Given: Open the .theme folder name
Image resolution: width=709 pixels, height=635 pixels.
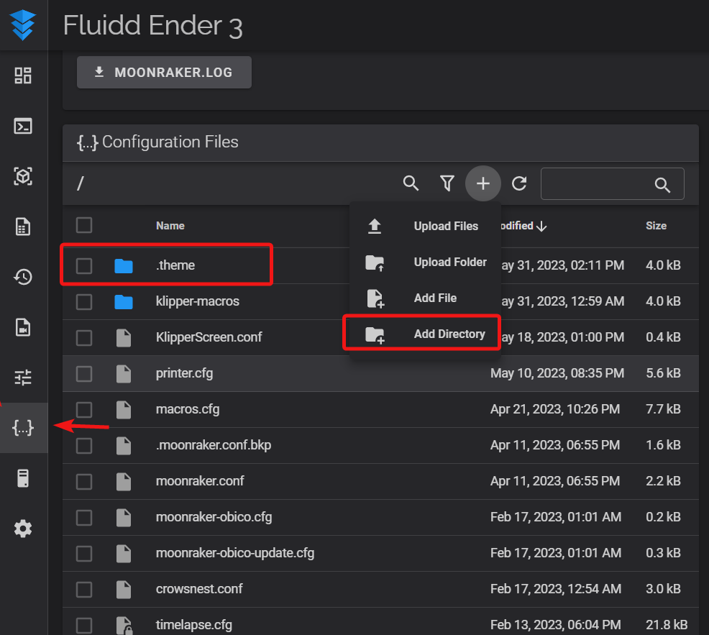Looking at the screenshot, I should [175, 265].
